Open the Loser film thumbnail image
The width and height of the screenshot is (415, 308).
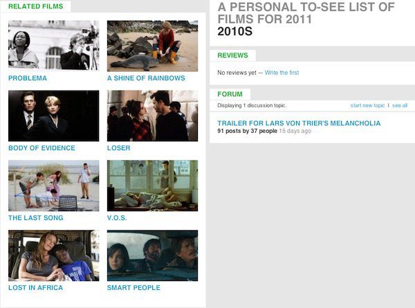[152, 116]
